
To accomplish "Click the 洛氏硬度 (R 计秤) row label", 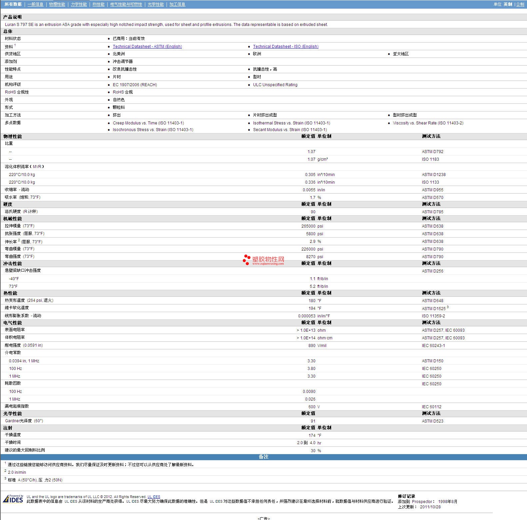I will (21, 212).
